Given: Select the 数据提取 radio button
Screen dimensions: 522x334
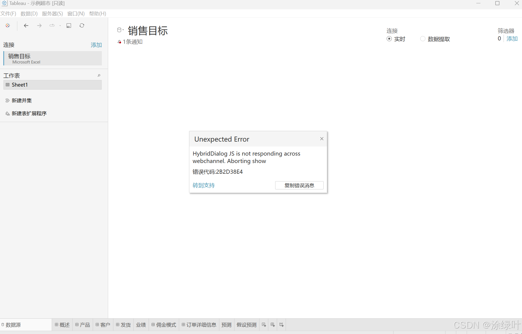Looking at the screenshot, I should (x=423, y=39).
